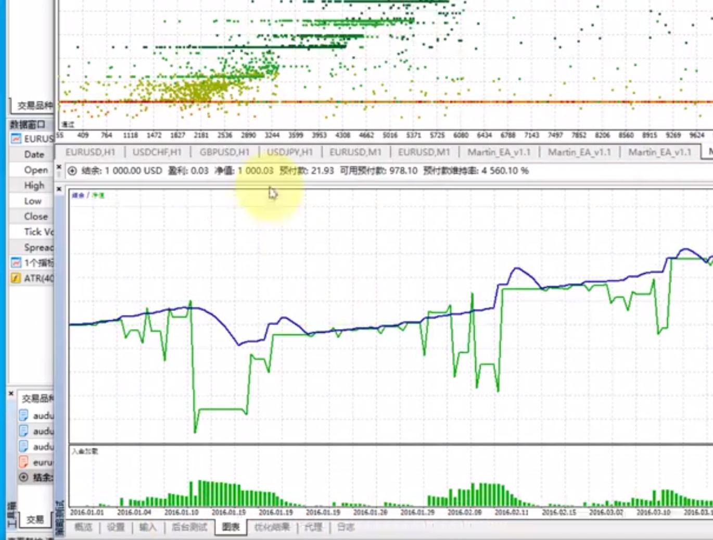Select the High row in data window
The width and height of the screenshot is (713, 540).
click(34, 185)
